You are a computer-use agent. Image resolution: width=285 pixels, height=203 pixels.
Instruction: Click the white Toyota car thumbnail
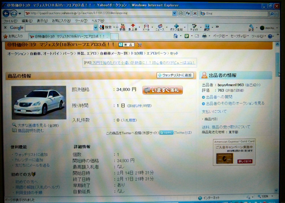(x=39, y=103)
